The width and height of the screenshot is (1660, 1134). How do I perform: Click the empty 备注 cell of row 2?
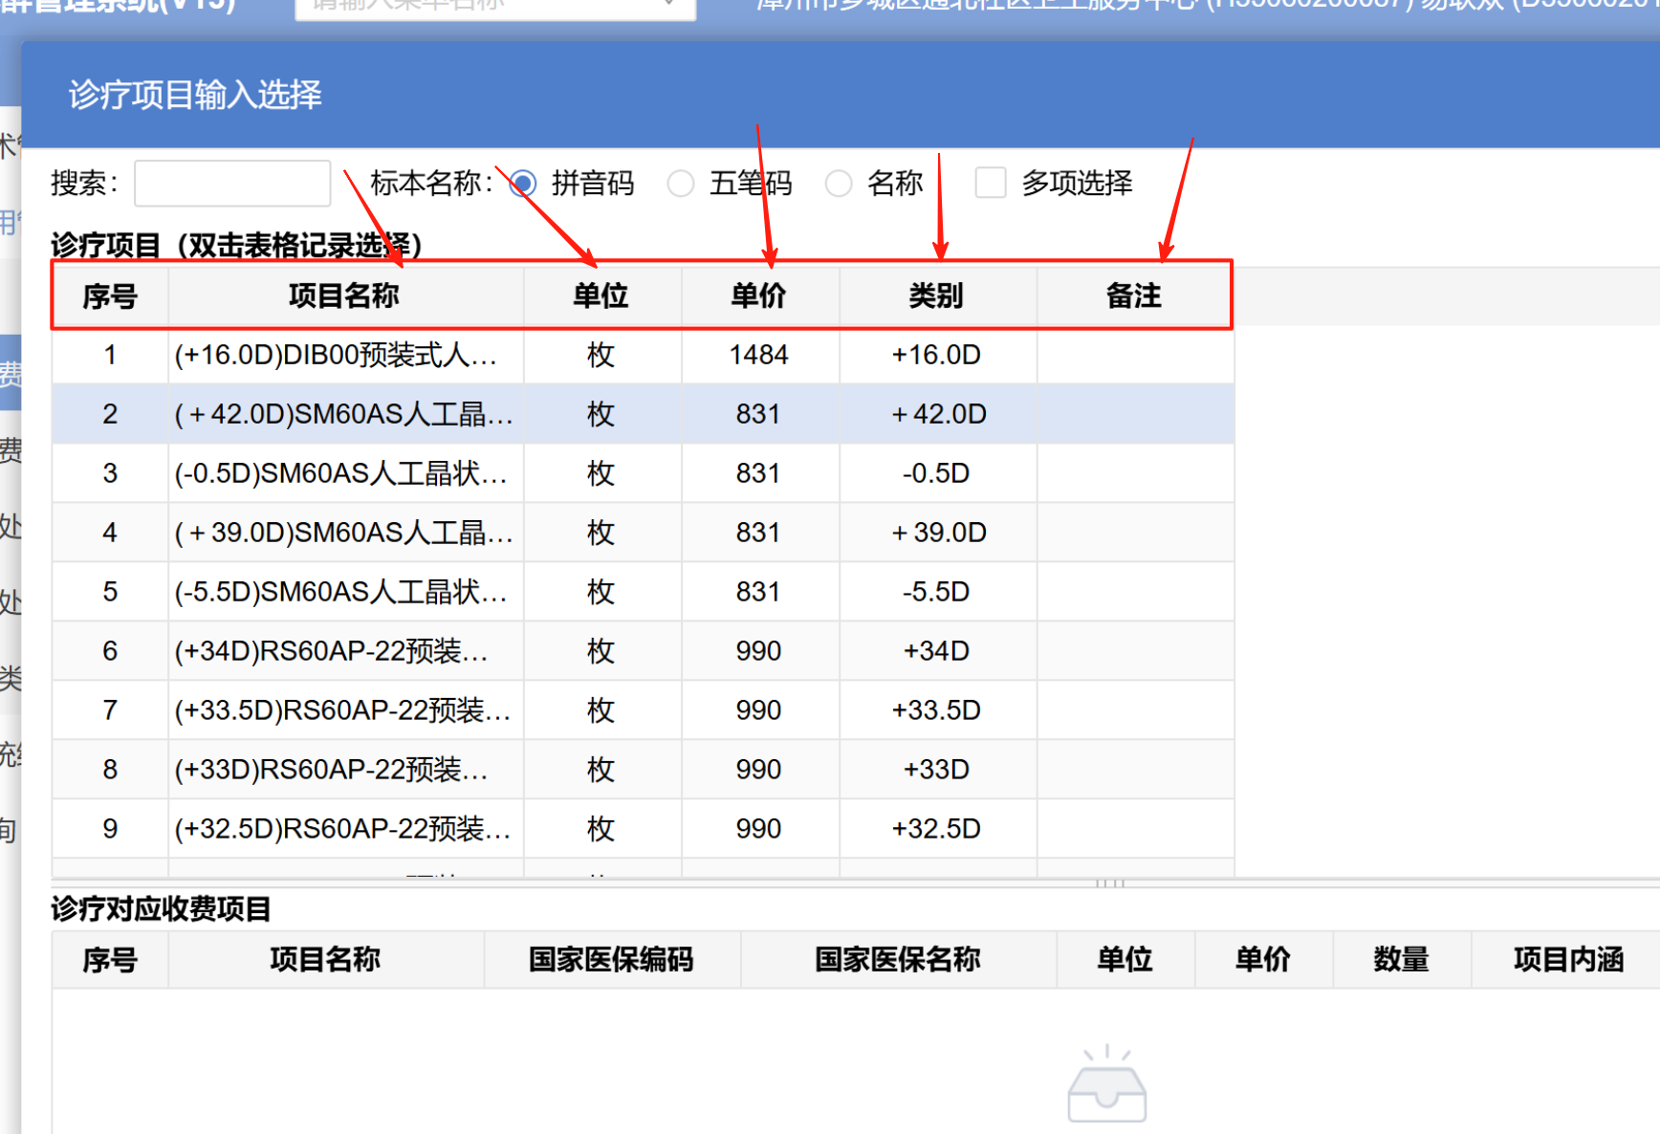click(x=1136, y=415)
